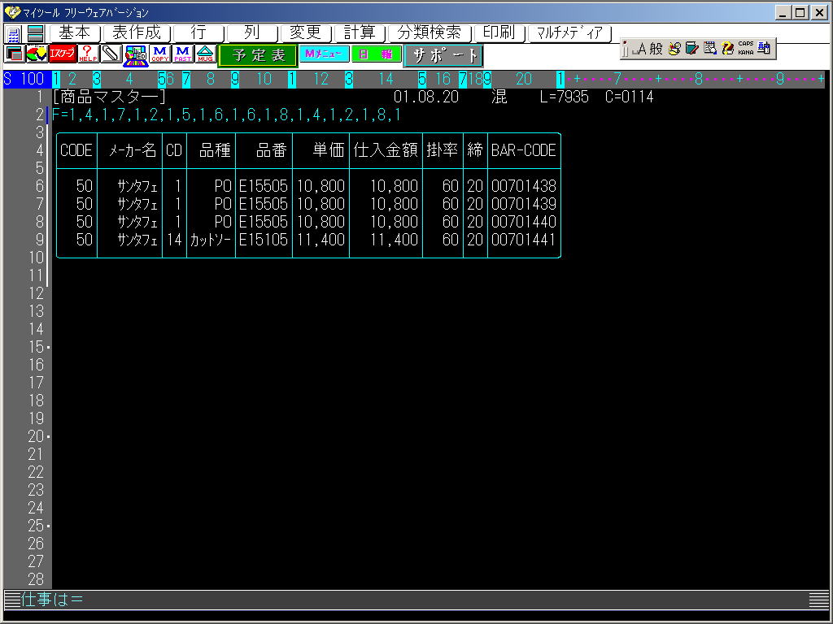Image resolution: width=833 pixels, height=624 pixels.
Task: Switch IME input mode via the A icon
Action: pyautogui.click(x=641, y=49)
